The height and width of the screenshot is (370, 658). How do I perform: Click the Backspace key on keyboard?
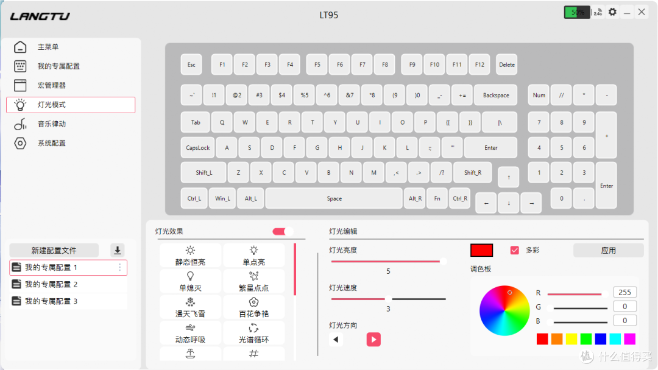[x=495, y=95]
